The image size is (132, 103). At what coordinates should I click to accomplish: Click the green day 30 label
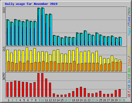click(120, 100)
